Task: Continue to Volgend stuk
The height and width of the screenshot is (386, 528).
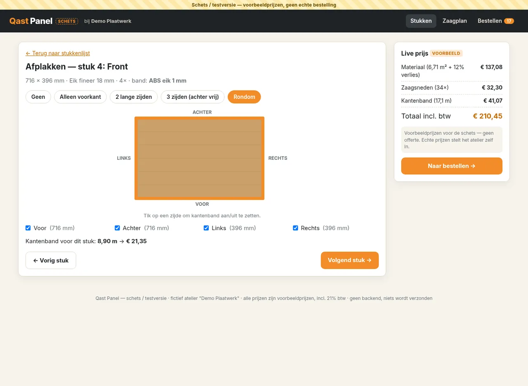Action: (x=350, y=260)
